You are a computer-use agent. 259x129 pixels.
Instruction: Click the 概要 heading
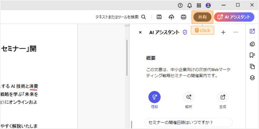tap(151, 58)
